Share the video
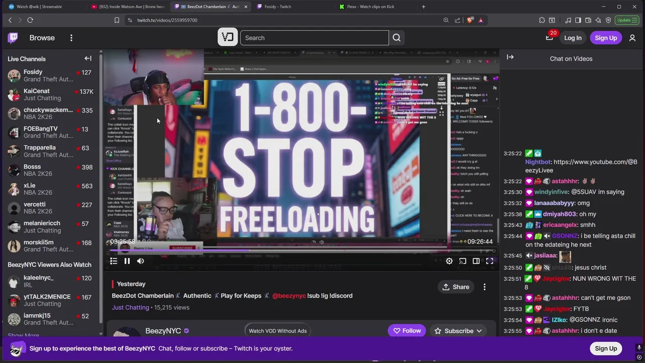Image resolution: width=645 pixels, height=363 pixels. point(456,287)
